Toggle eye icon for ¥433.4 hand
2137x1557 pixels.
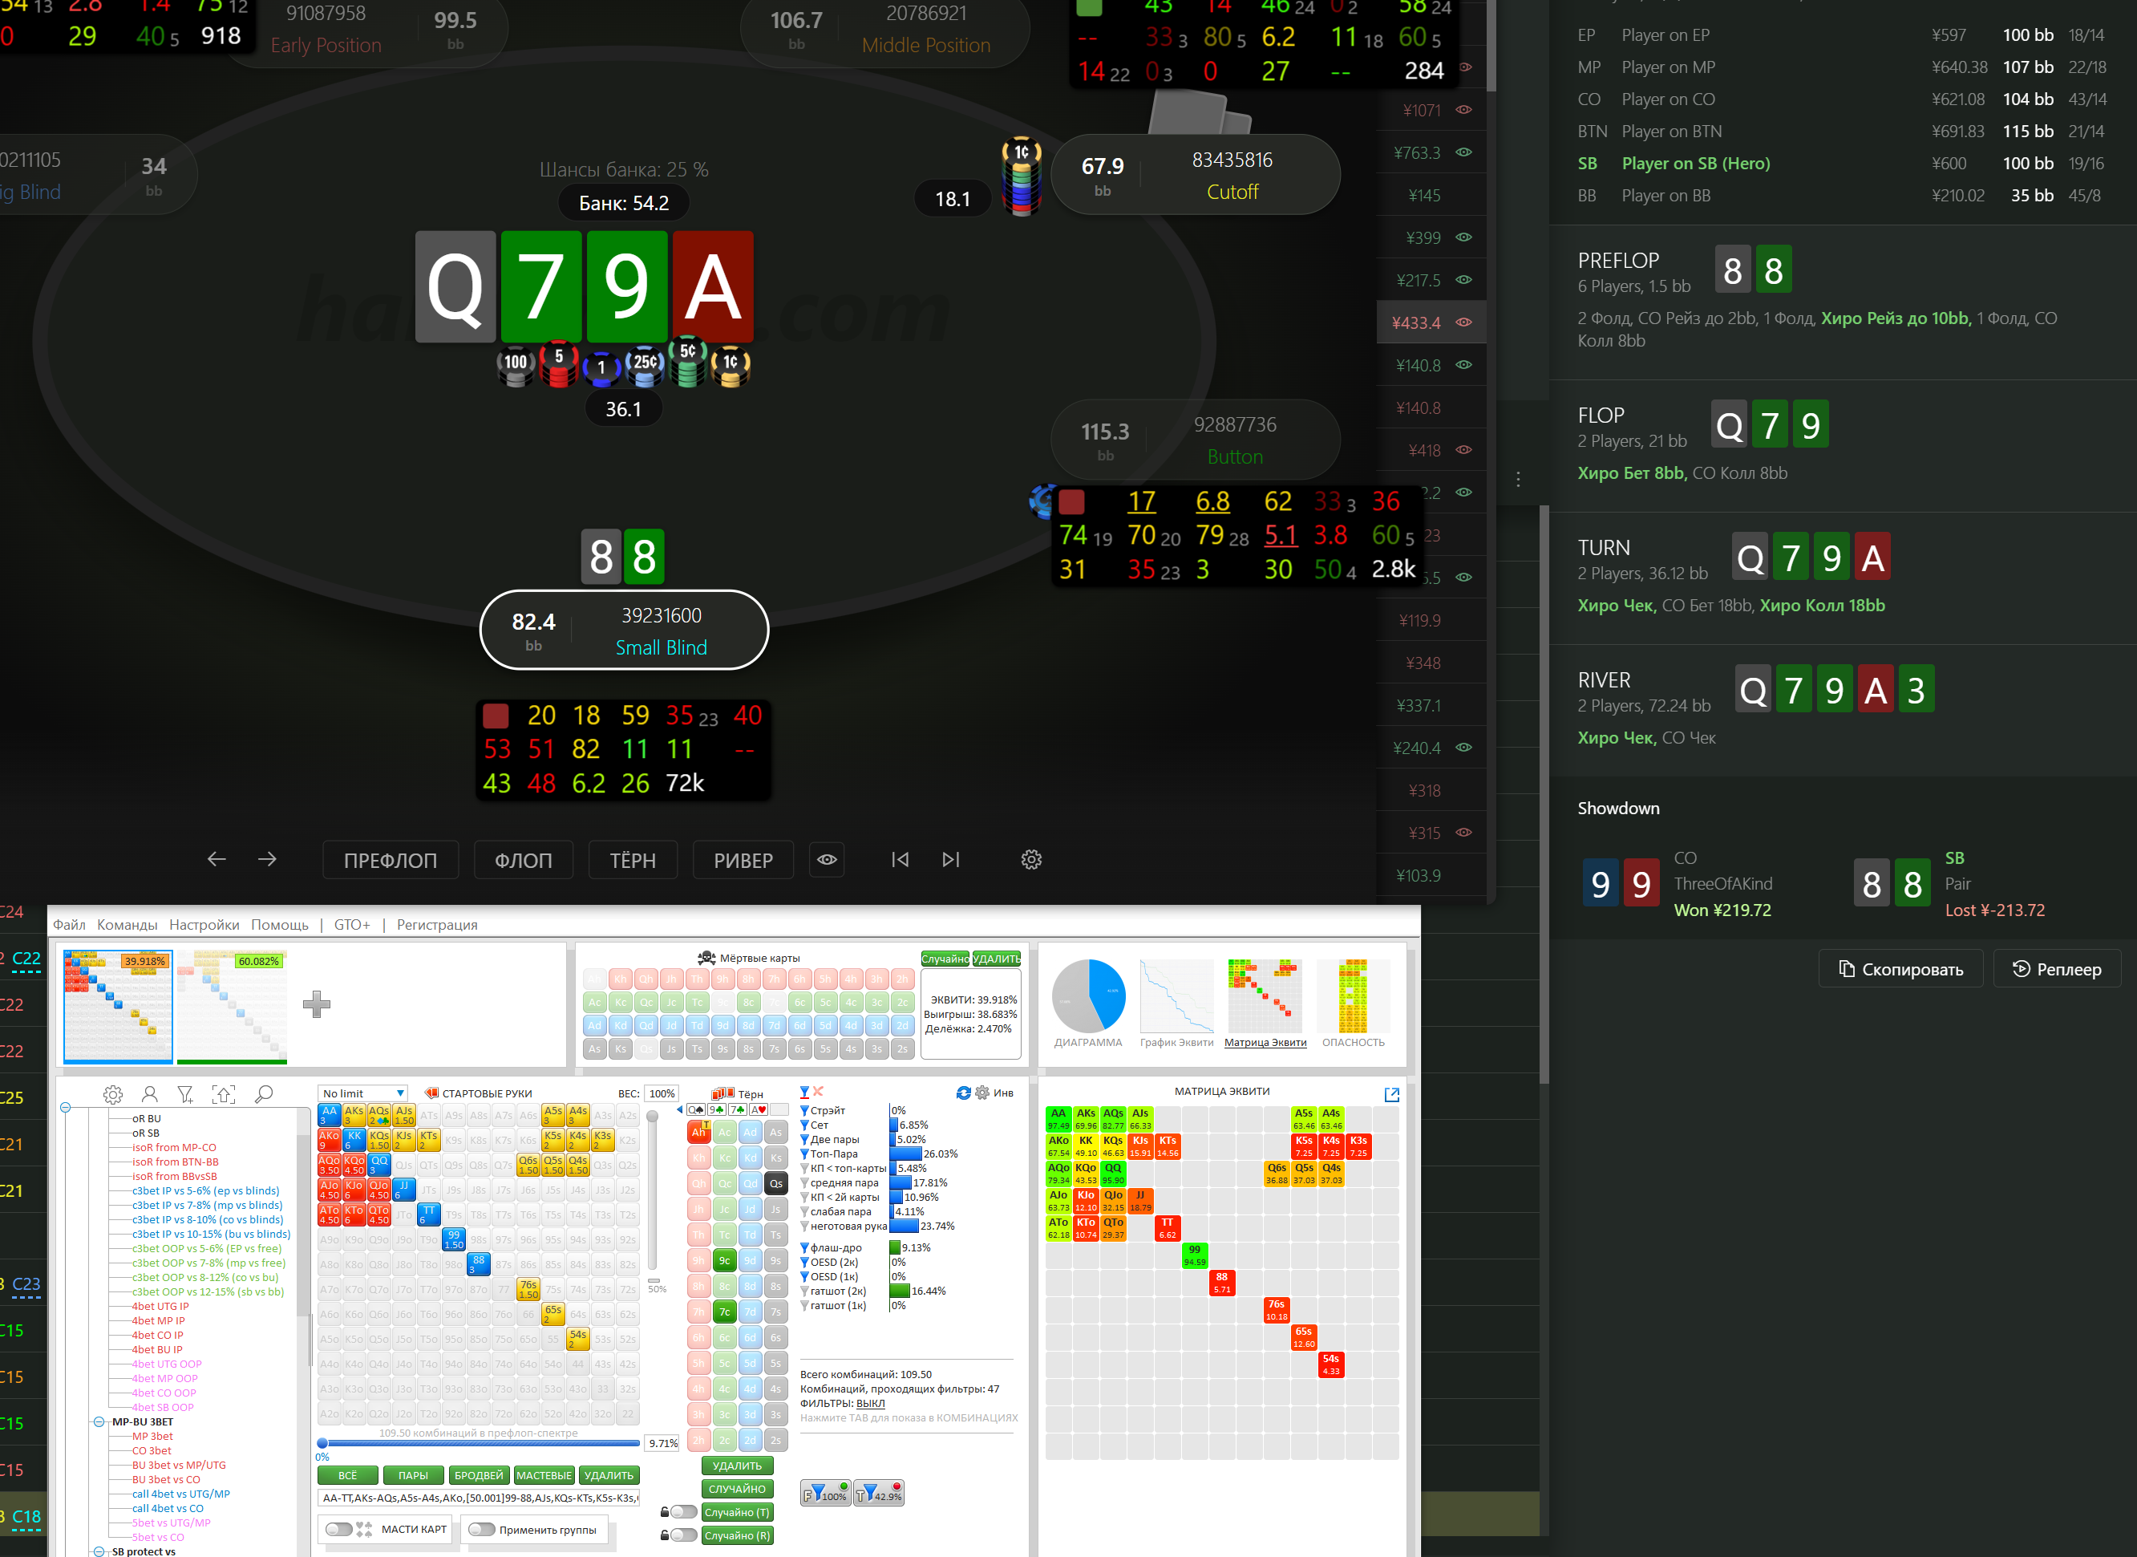(1463, 322)
